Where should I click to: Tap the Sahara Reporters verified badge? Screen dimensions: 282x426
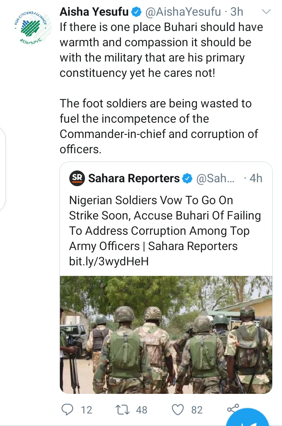point(187,178)
